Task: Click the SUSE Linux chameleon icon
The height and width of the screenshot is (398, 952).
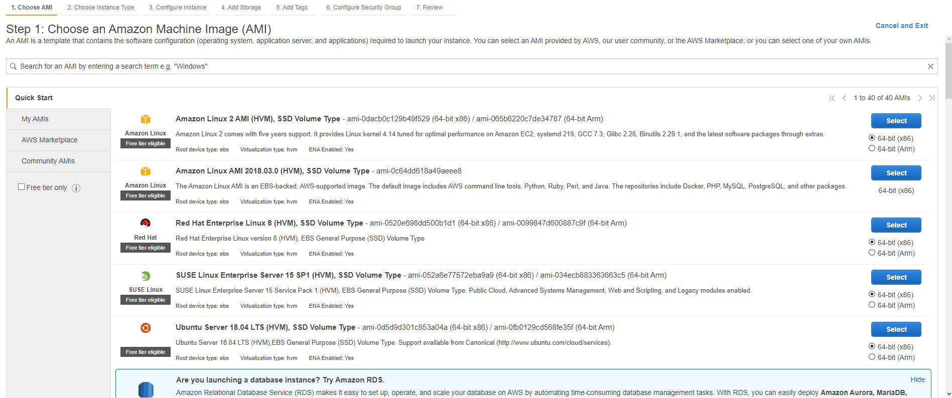Action: pos(146,276)
